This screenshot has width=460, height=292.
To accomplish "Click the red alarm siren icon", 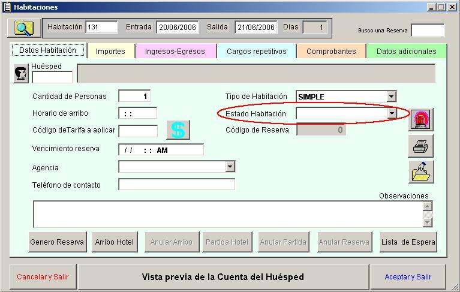I will pos(420,120).
